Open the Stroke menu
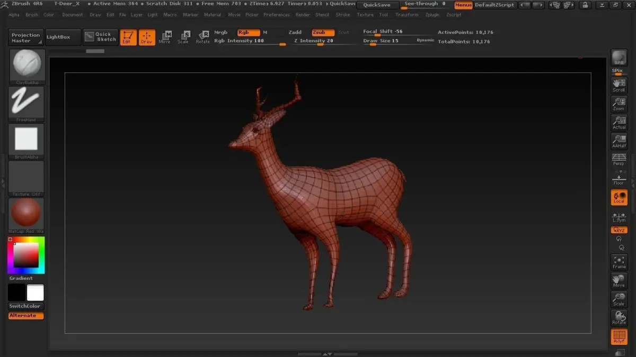 tap(343, 15)
